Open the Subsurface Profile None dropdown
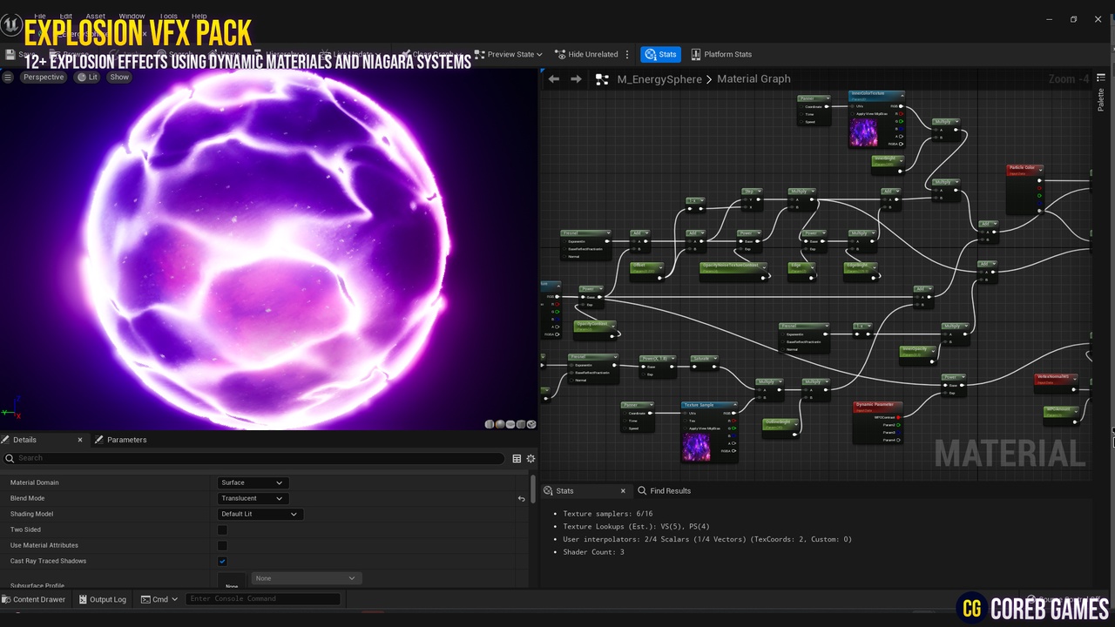1115x627 pixels. pos(306,578)
